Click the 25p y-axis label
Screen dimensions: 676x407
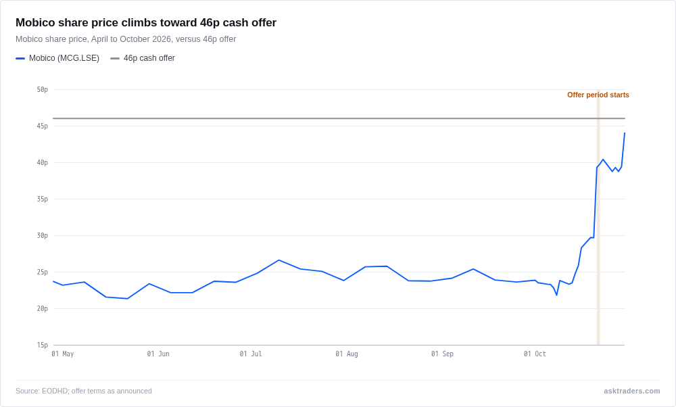click(42, 272)
